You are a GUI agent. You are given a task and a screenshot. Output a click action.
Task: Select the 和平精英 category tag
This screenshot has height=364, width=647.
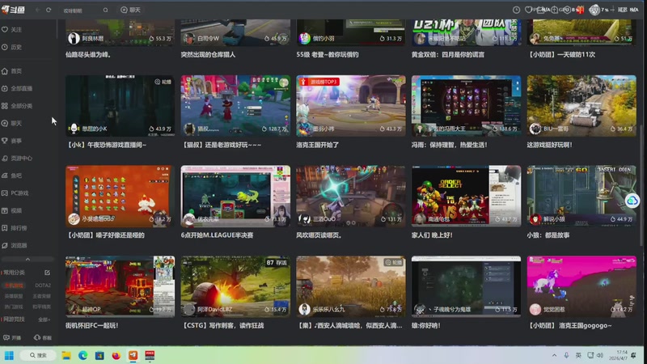point(42,307)
